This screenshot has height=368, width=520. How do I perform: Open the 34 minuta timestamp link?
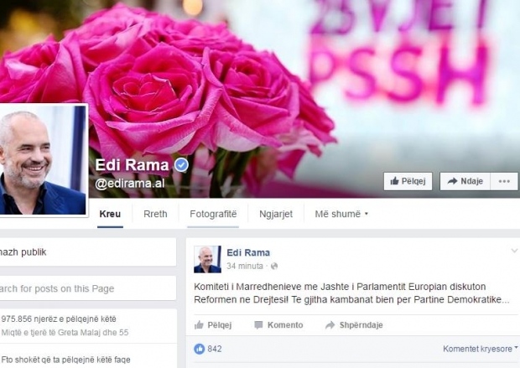[245, 266]
